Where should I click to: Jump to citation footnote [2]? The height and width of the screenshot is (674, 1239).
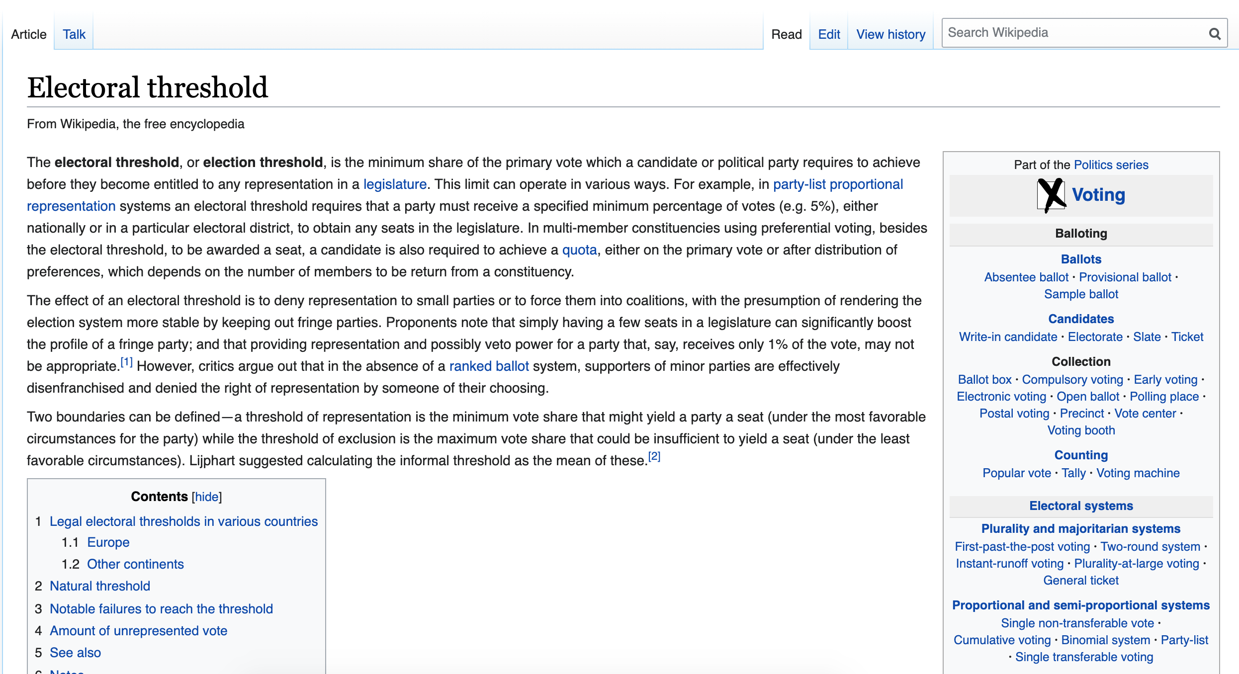tap(654, 456)
